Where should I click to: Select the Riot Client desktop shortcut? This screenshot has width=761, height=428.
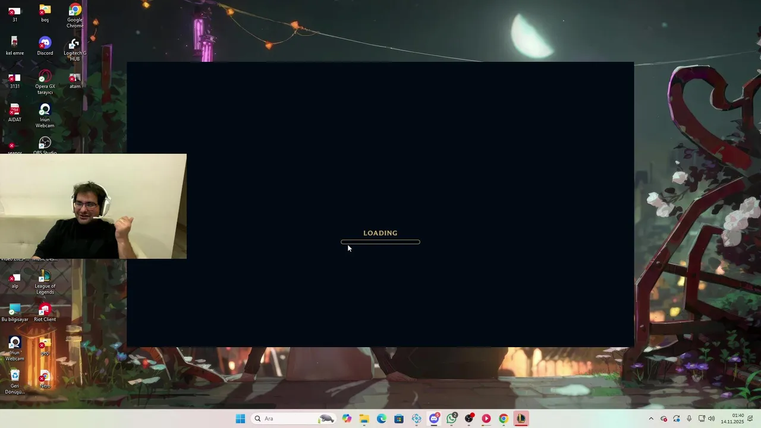(45, 313)
